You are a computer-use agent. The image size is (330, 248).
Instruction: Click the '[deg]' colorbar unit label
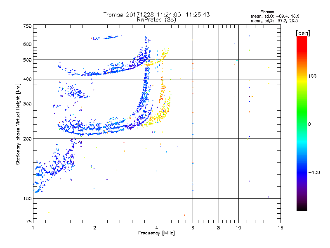tap(303, 33)
